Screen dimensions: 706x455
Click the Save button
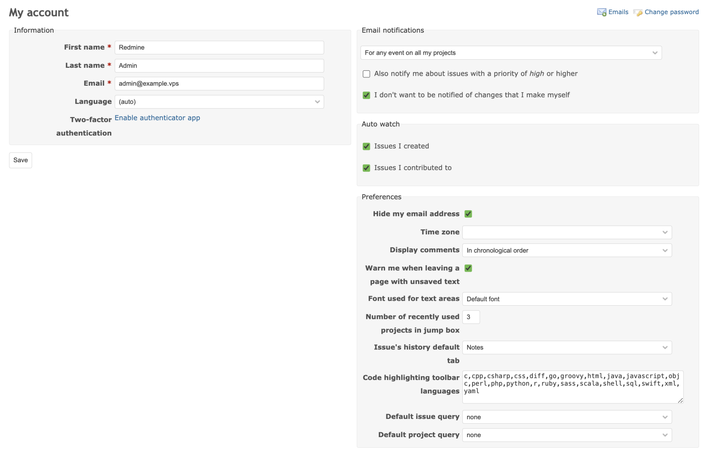20,160
